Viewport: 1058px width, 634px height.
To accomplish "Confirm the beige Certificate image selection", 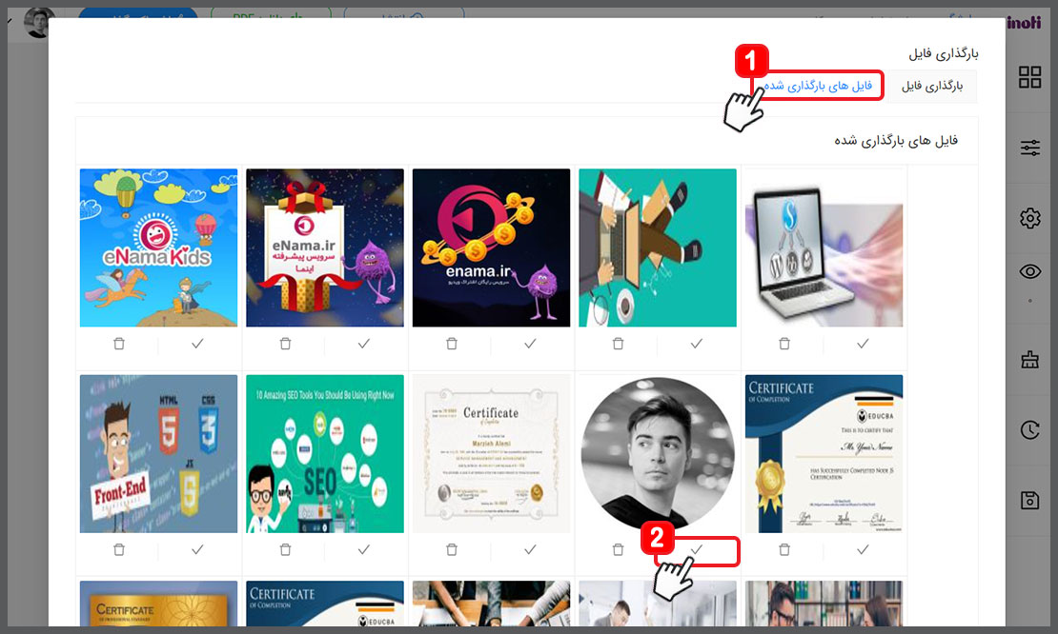I will 530,549.
